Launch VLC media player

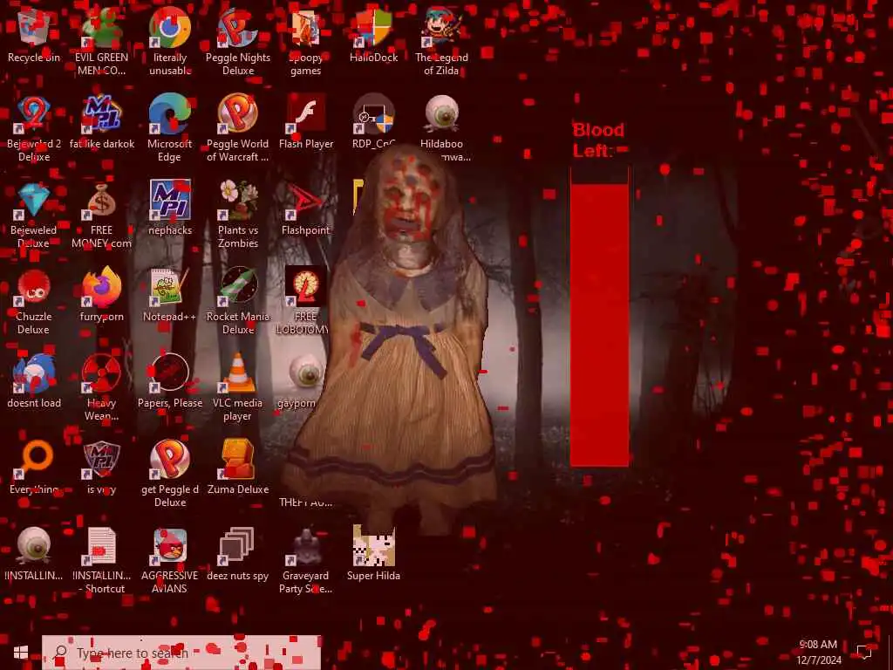point(237,373)
